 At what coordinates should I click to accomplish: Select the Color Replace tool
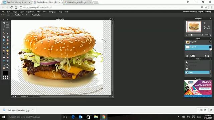click(x=4, y=44)
